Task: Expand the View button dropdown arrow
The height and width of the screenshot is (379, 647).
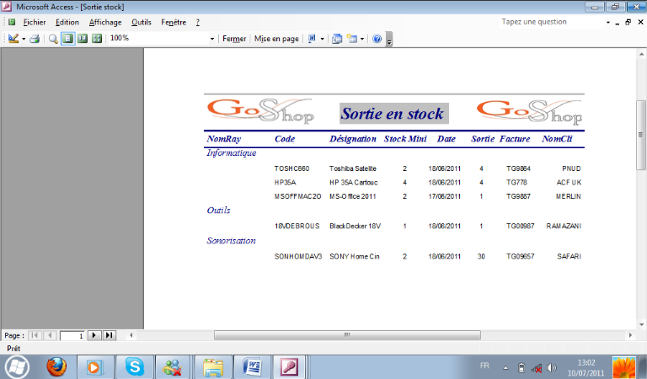Action: click(x=24, y=39)
